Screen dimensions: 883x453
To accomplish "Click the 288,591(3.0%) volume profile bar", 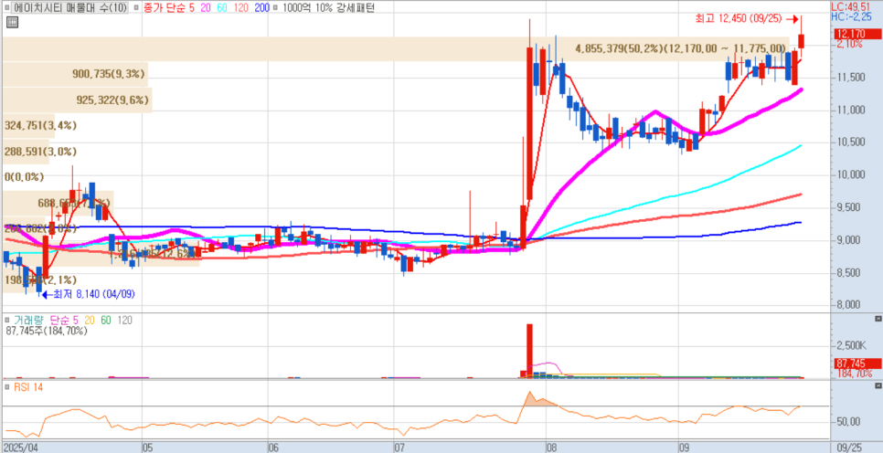I will (27, 152).
